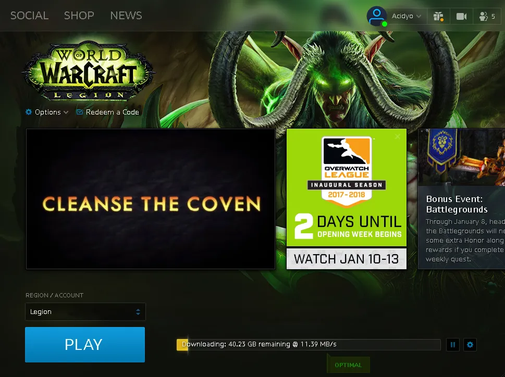Image resolution: width=505 pixels, height=377 pixels.
Task: Click Watch Jan 10-13 banner
Action: (347, 259)
